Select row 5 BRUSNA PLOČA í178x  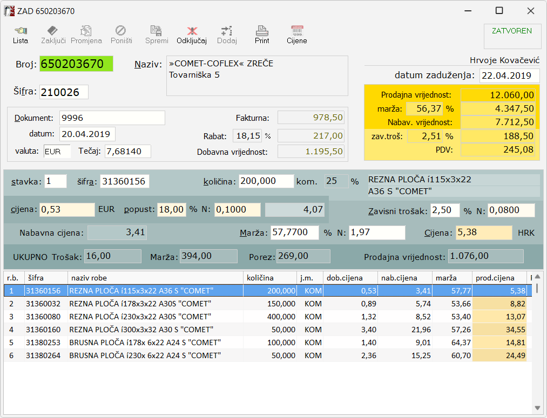[145, 342]
